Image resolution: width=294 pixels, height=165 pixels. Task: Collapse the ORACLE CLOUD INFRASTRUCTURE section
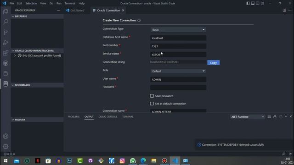pos(37,51)
